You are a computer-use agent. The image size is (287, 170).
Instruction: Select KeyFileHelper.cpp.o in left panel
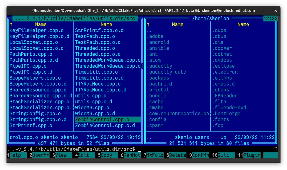[x=36, y=30]
